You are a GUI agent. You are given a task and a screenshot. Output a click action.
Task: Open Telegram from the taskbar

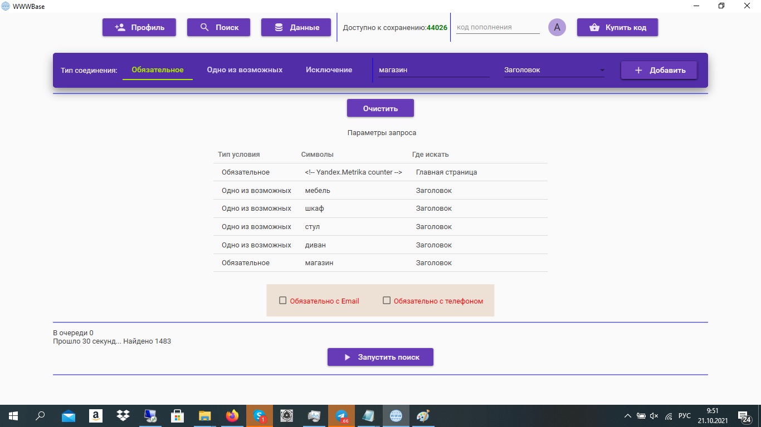point(342,416)
